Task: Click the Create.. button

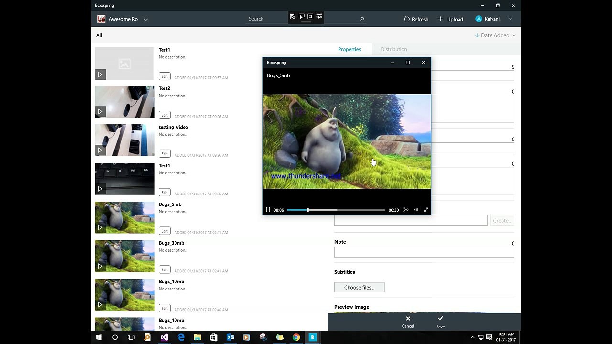Action: pos(502,220)
